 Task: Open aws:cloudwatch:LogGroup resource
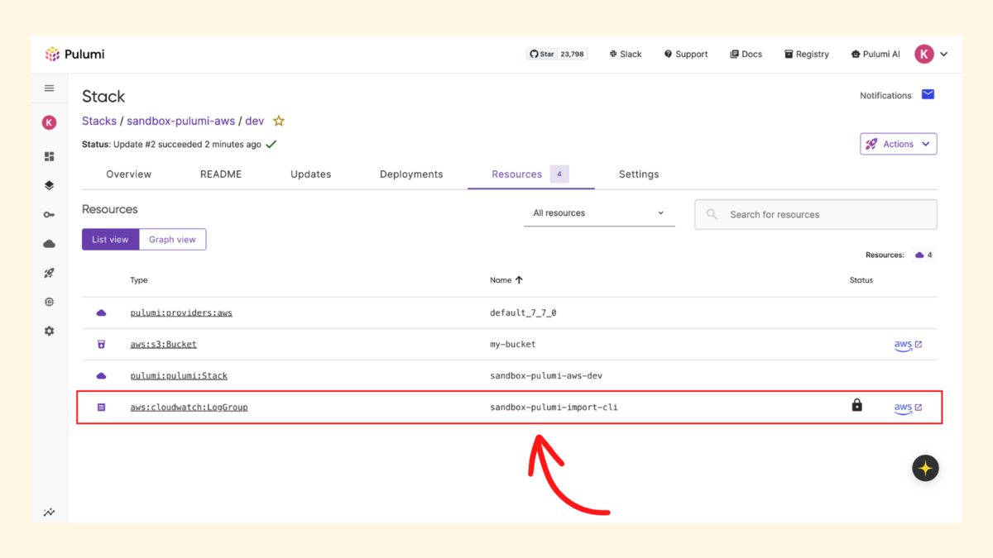(x=189, y=408)
